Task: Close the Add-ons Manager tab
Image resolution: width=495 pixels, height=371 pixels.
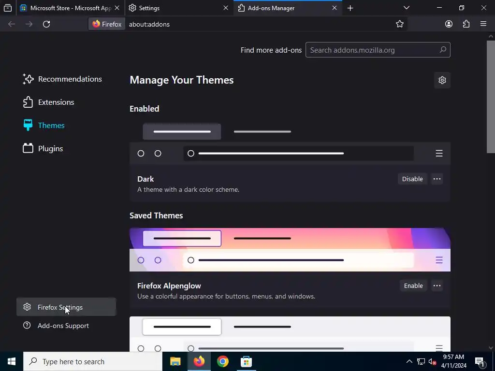Action: (335, 8)
